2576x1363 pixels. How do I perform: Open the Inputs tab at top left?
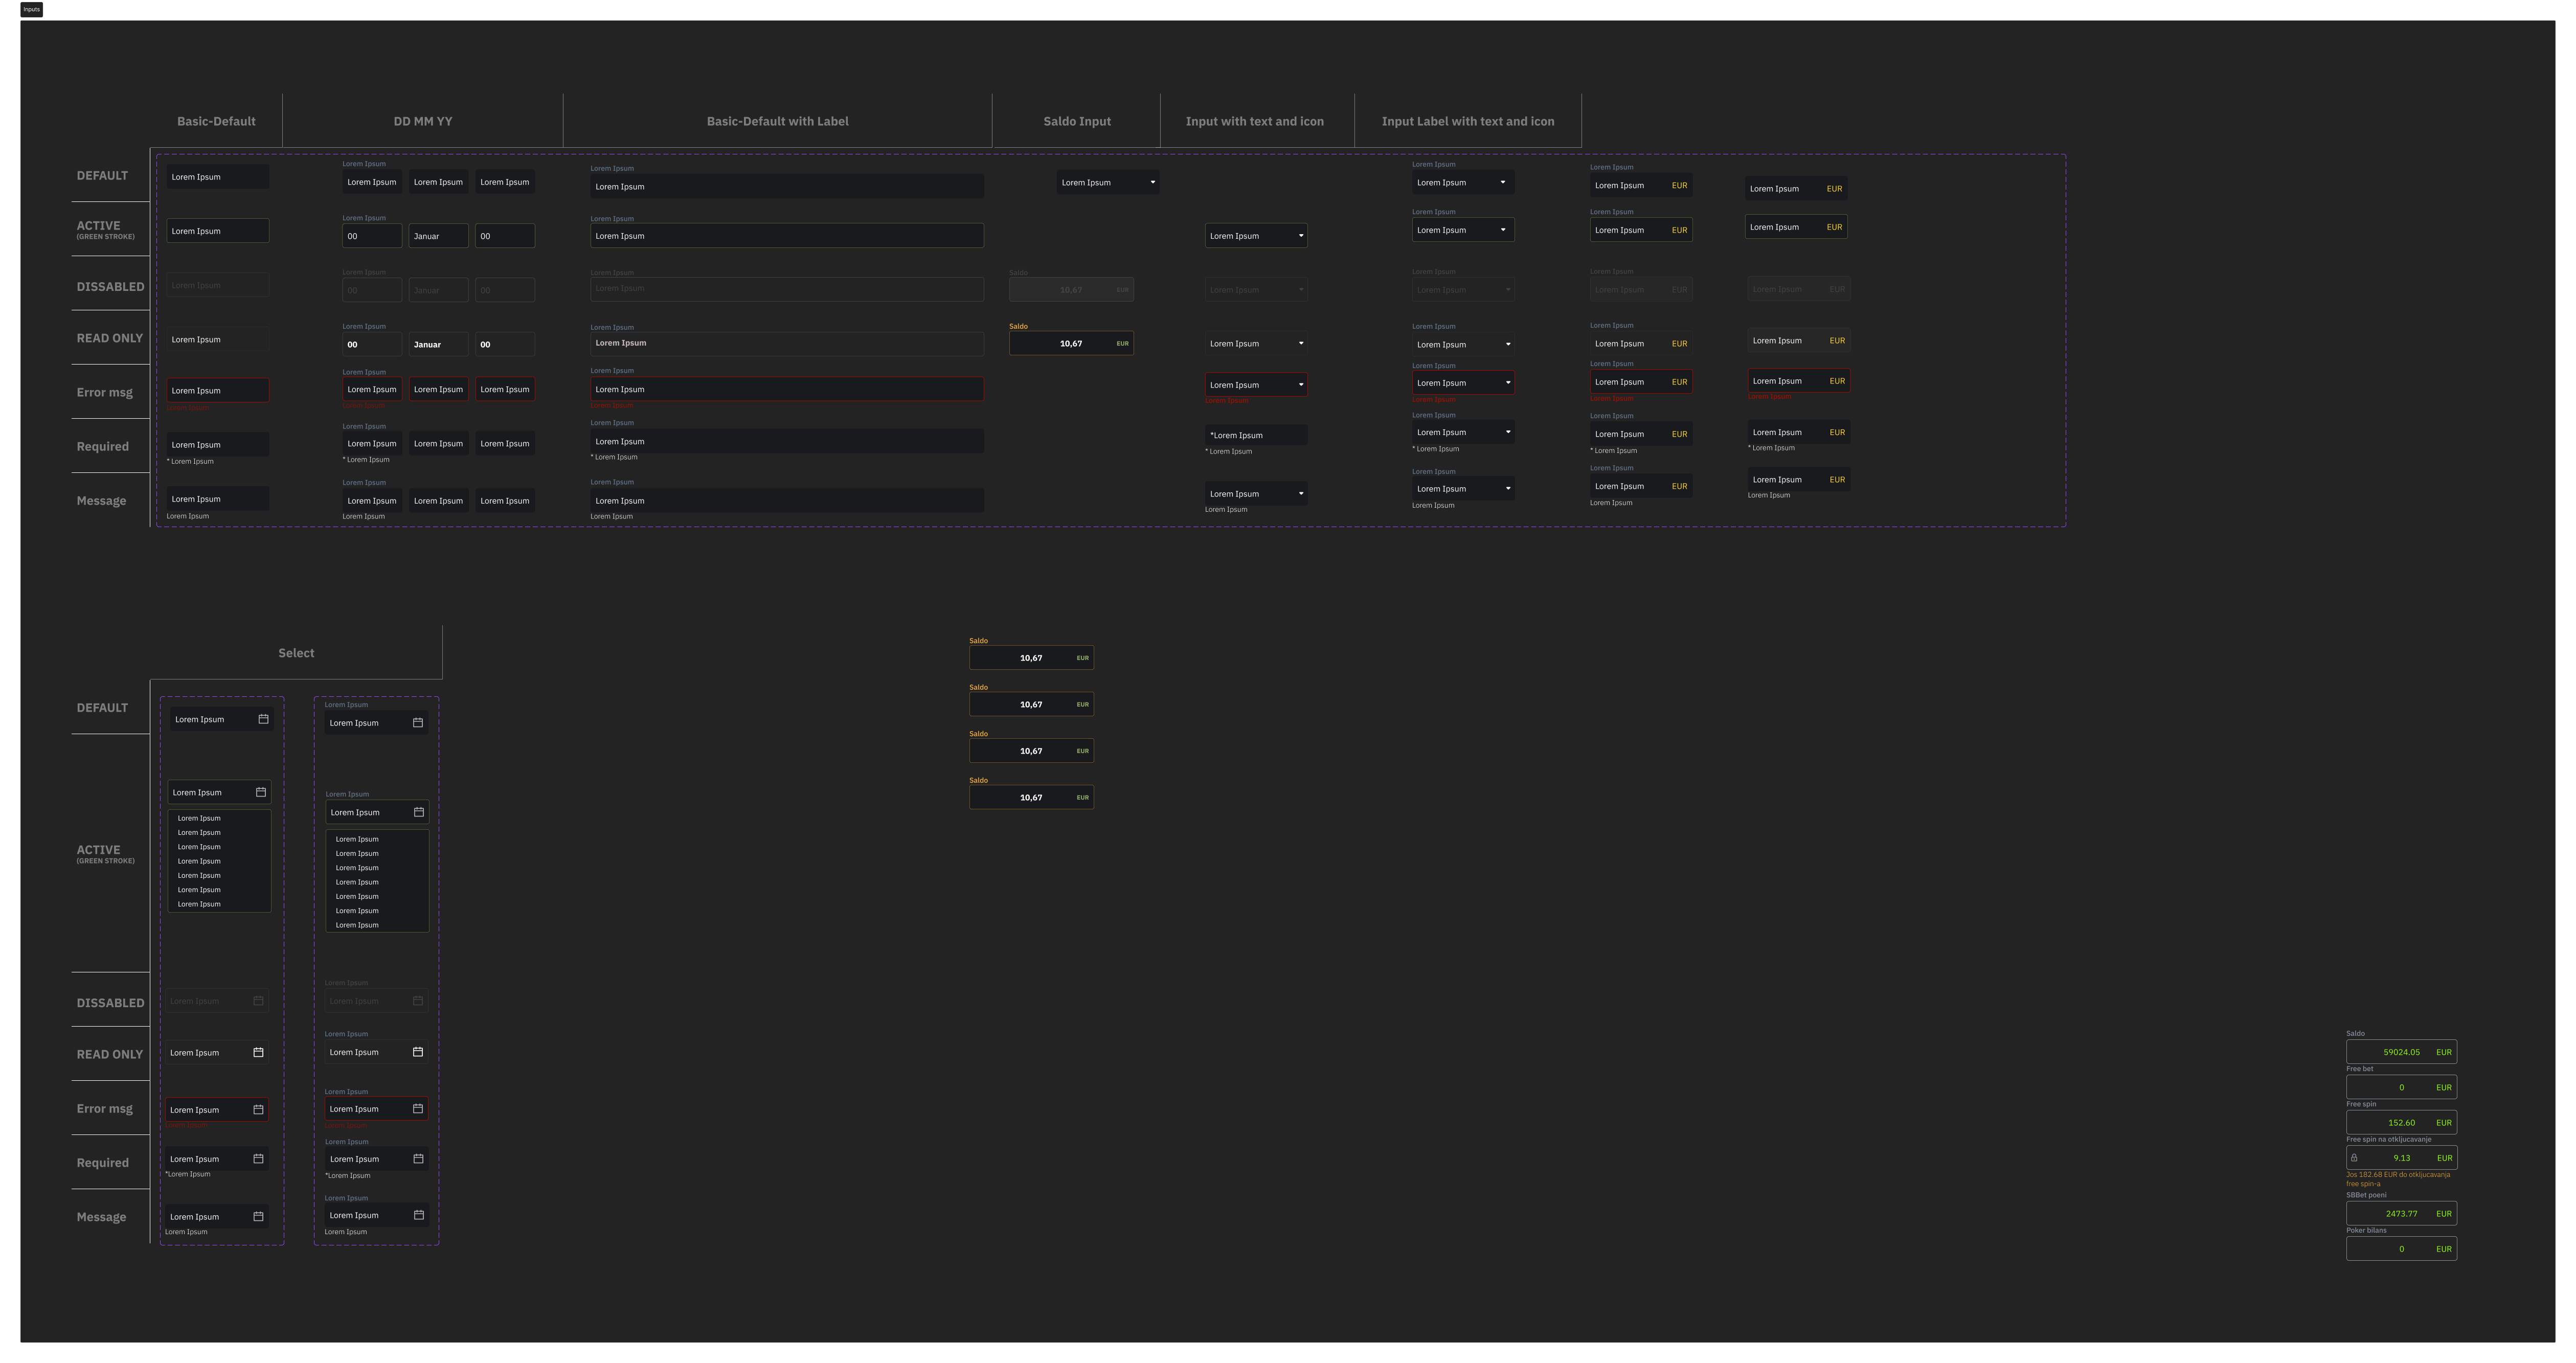pos(31,9)
